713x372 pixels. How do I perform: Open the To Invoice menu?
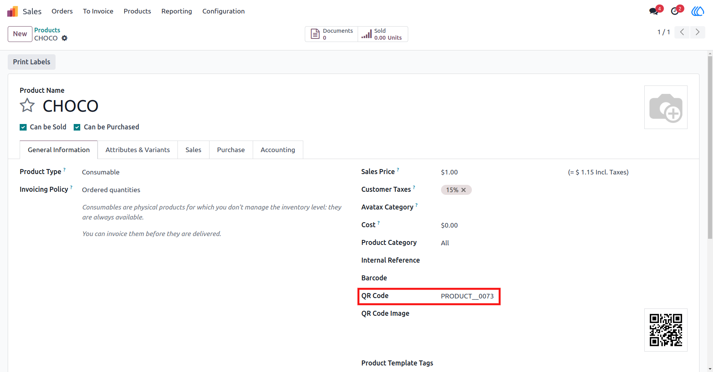[98, 11]
